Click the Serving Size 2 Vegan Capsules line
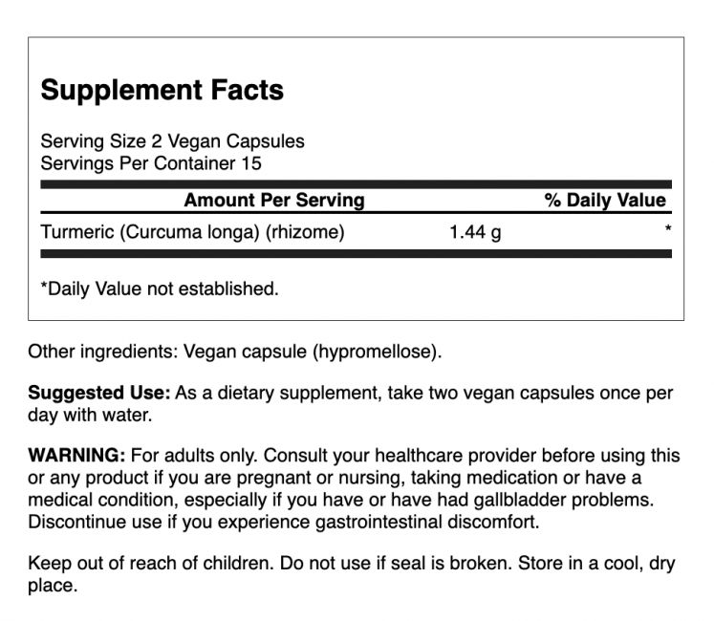 (172, 141)
